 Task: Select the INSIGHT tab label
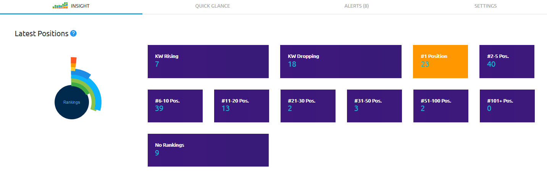point(80,6)
